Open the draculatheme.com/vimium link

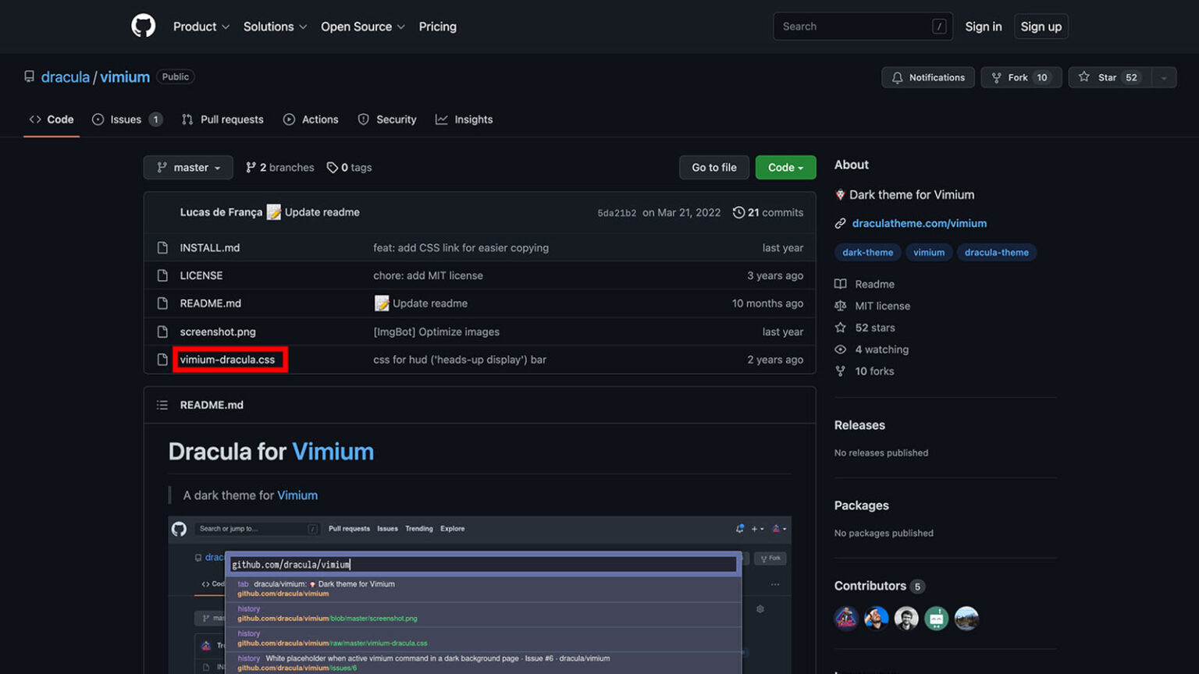pyautogui.click(x=919, y=223)
